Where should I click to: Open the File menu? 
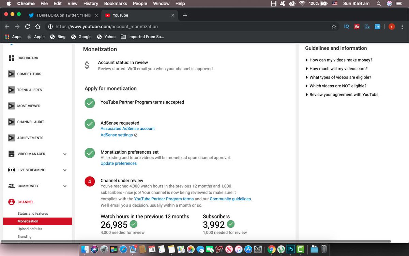(x=44, y=3)
